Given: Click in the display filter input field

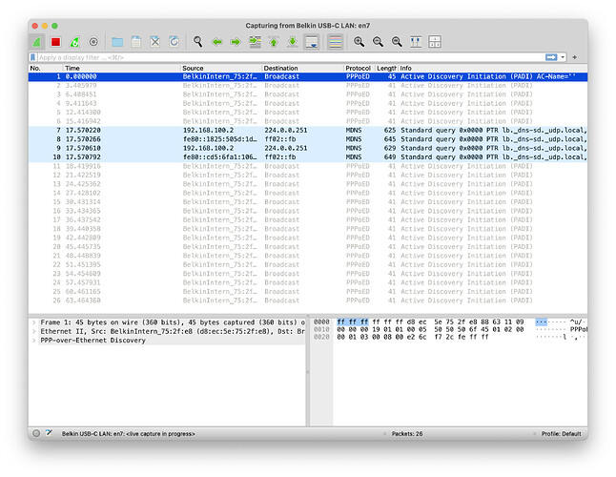Looking at the screenshot, I should point(286,57).
